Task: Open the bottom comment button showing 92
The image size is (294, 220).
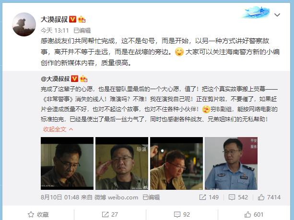Action: [x=182, y=214]
